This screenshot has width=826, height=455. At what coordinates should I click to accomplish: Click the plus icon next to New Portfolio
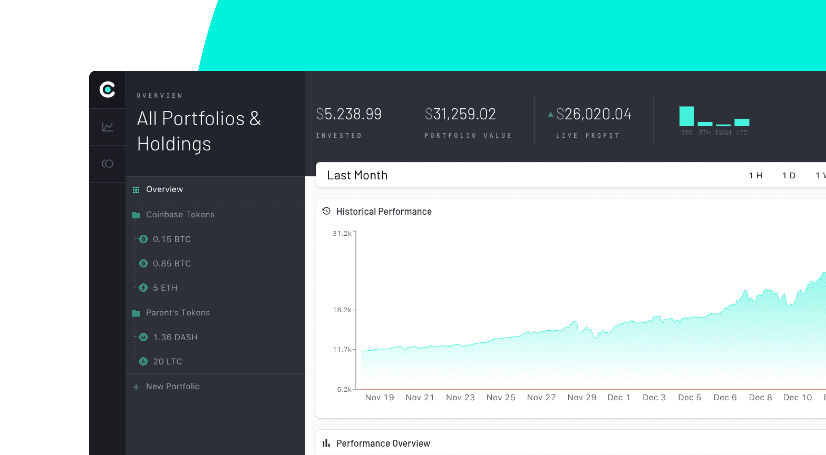click(136, 387)
